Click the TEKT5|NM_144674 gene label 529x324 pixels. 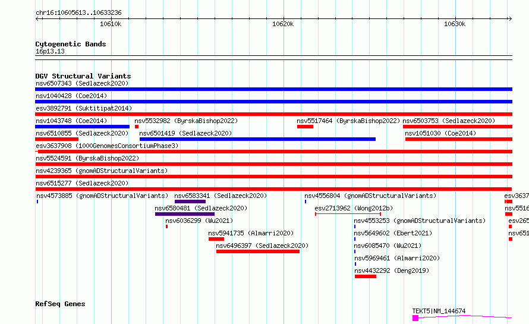(x=439, y=311)
